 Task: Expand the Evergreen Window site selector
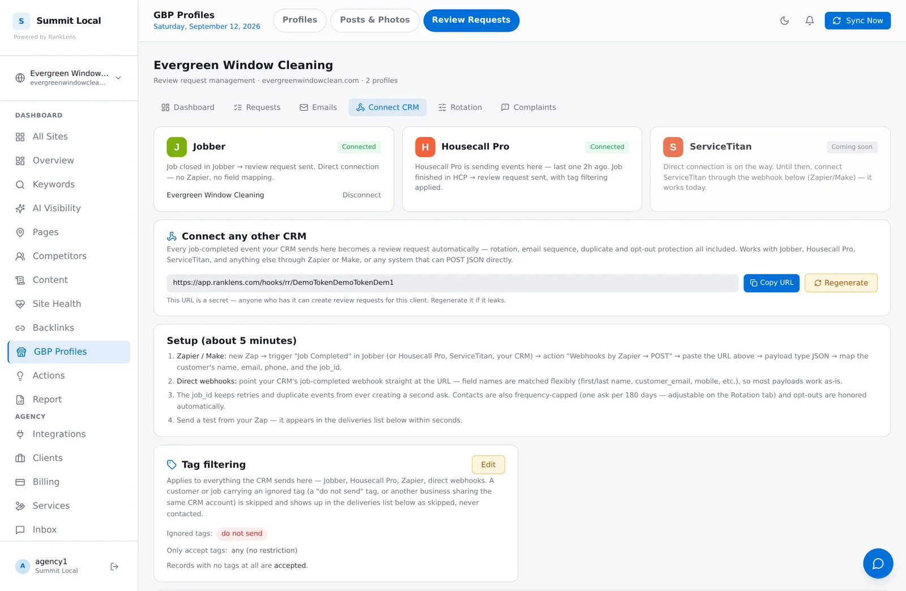coord(69,78)
